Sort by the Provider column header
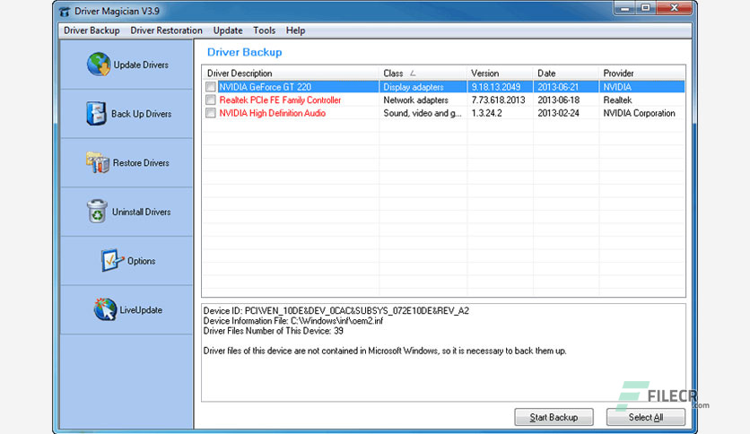Image resolution: width=750 pixels, height=434 pixels. tap(641, 74)
